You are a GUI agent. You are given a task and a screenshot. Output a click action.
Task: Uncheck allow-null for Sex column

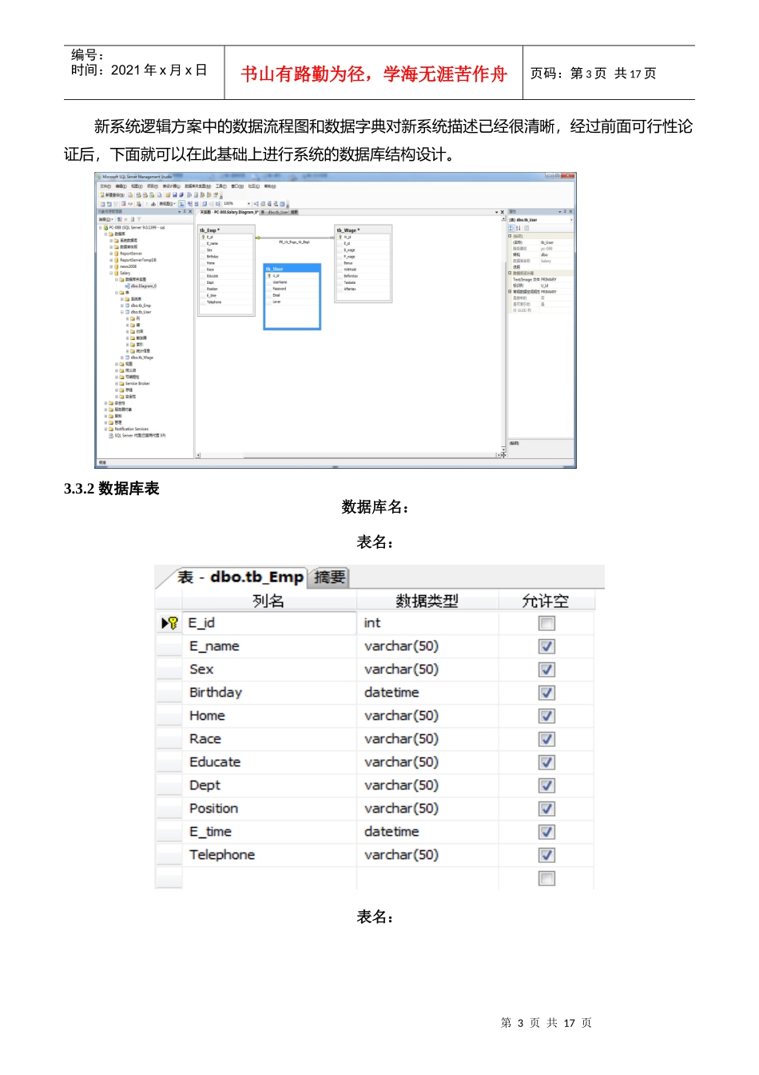coord(546,669)
